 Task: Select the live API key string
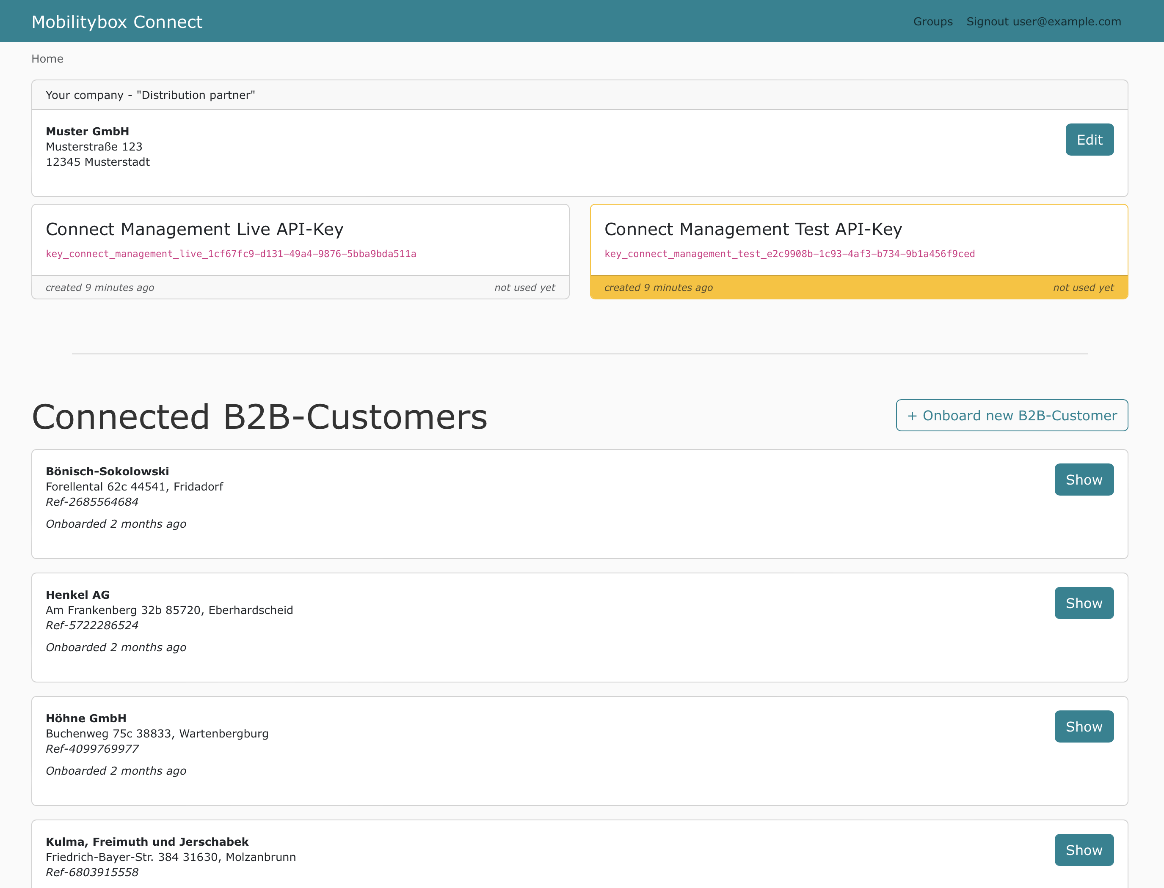[x=231, y=254]
